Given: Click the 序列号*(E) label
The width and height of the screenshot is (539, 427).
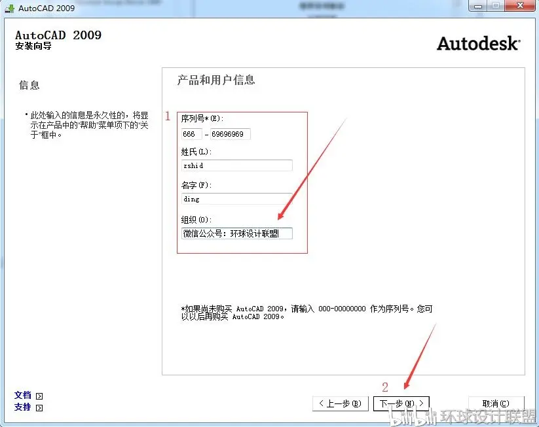Looking at the screenshot, I should (202, 119).
